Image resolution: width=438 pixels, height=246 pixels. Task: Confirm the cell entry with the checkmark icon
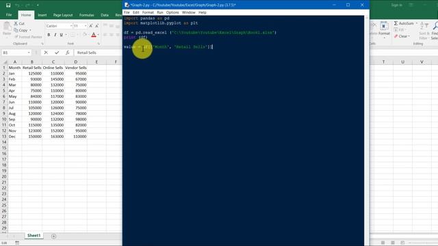(57, 53)
